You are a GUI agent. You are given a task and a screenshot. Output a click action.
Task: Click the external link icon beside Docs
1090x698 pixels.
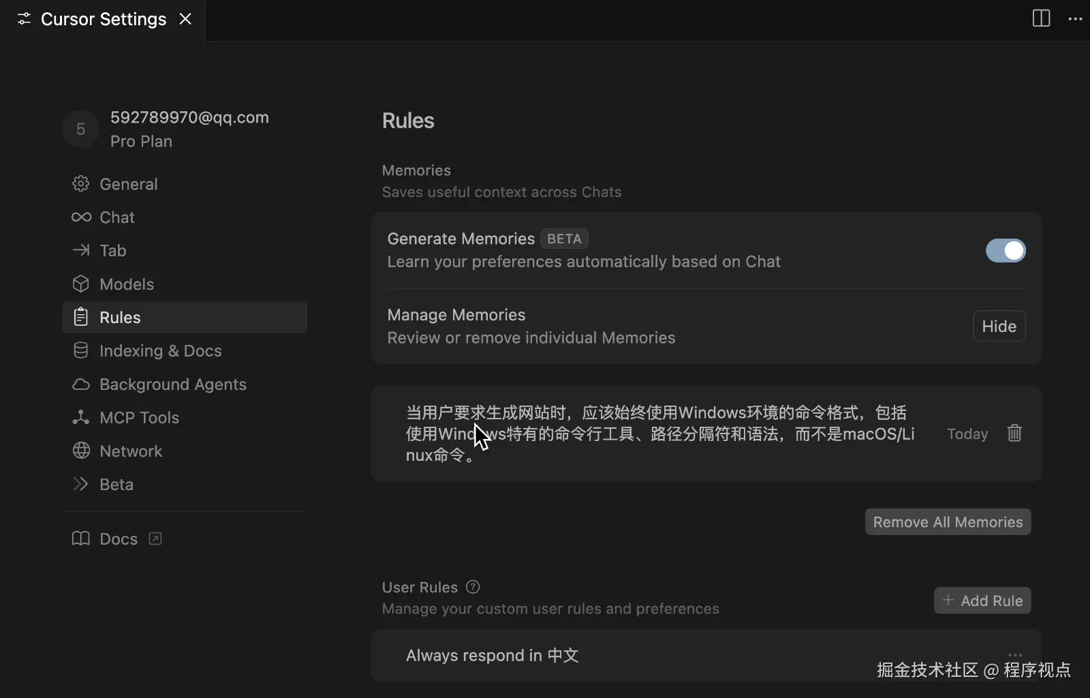155,538
